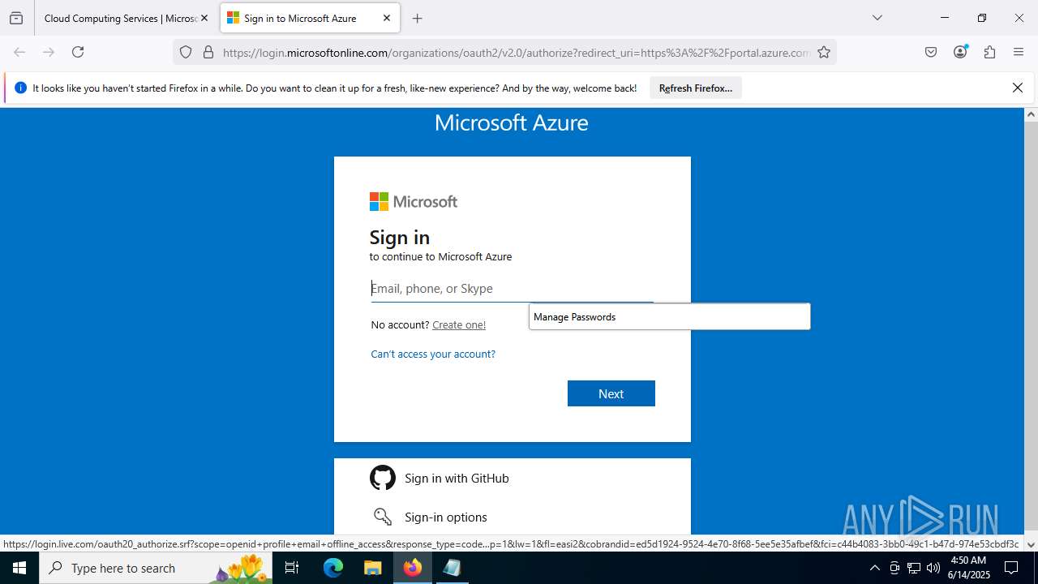Bookmark this page with the star
Viewport: 1038px width, 584px height.
pyautogui.click(x=824, y=52)
